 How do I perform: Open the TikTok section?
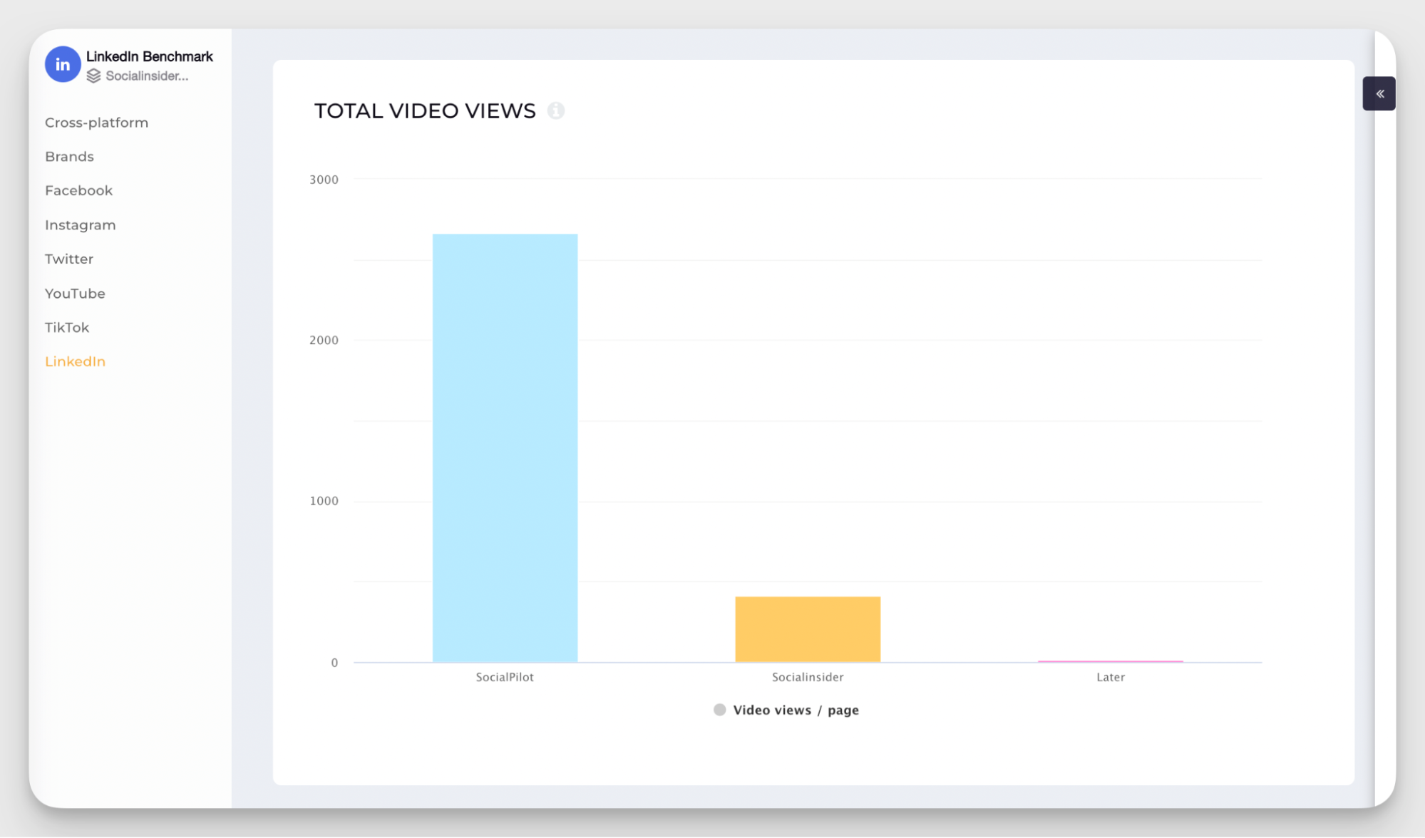(x=67, y=328)
